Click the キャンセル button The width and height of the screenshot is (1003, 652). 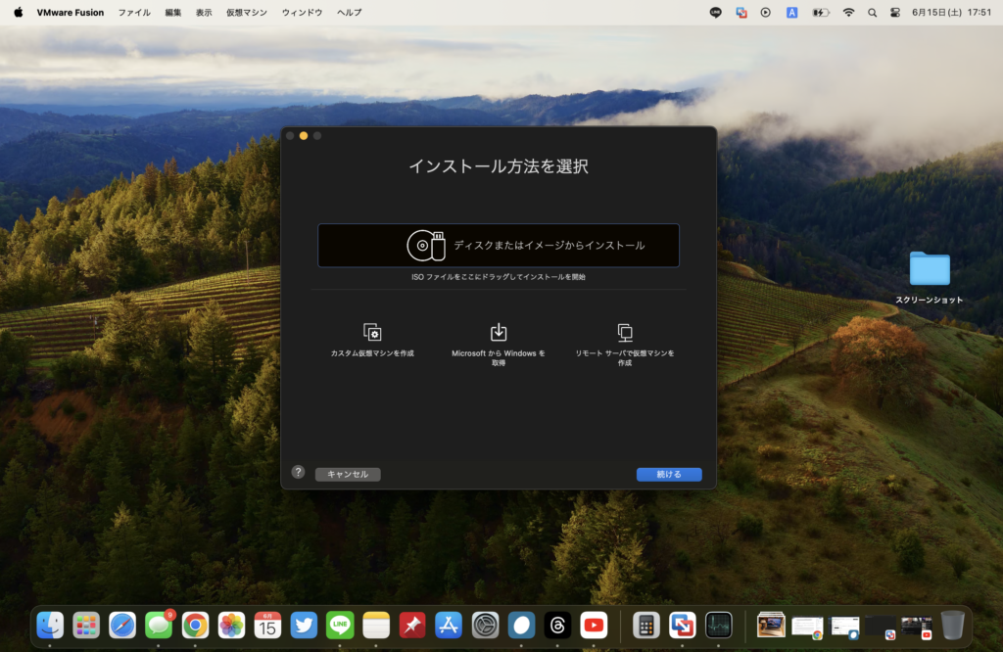pyautogui.click(x=348, y=474)
